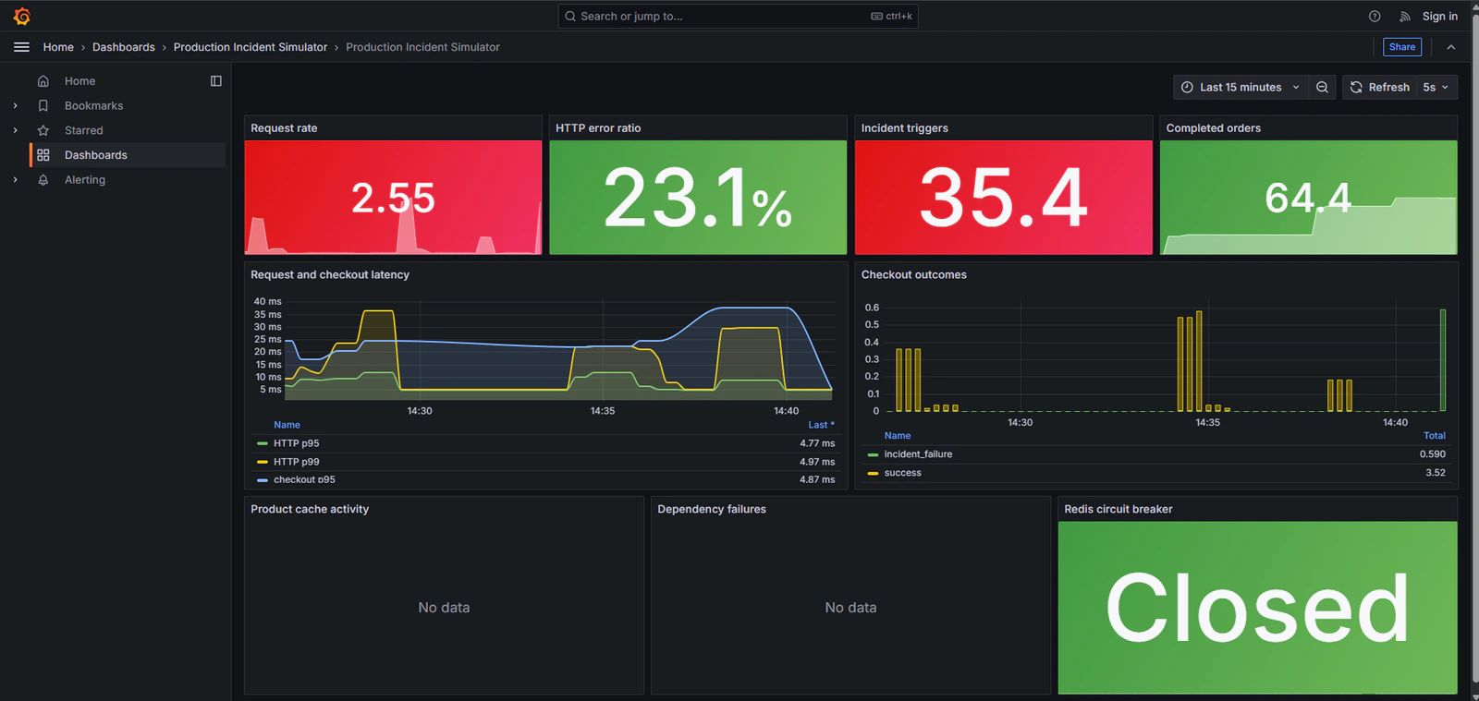Go to Home in breadcrumb
The height and width of the screenshot is (701, 1479).
pyautogui.click(x=58, y=47)
